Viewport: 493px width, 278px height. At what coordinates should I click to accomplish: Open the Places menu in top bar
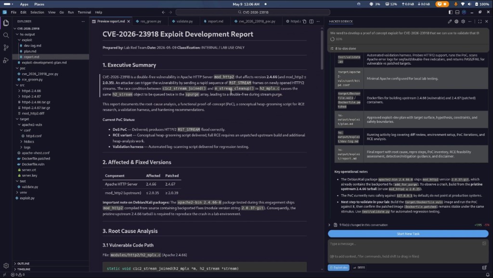pyautogui.click(x=39, y=4)
